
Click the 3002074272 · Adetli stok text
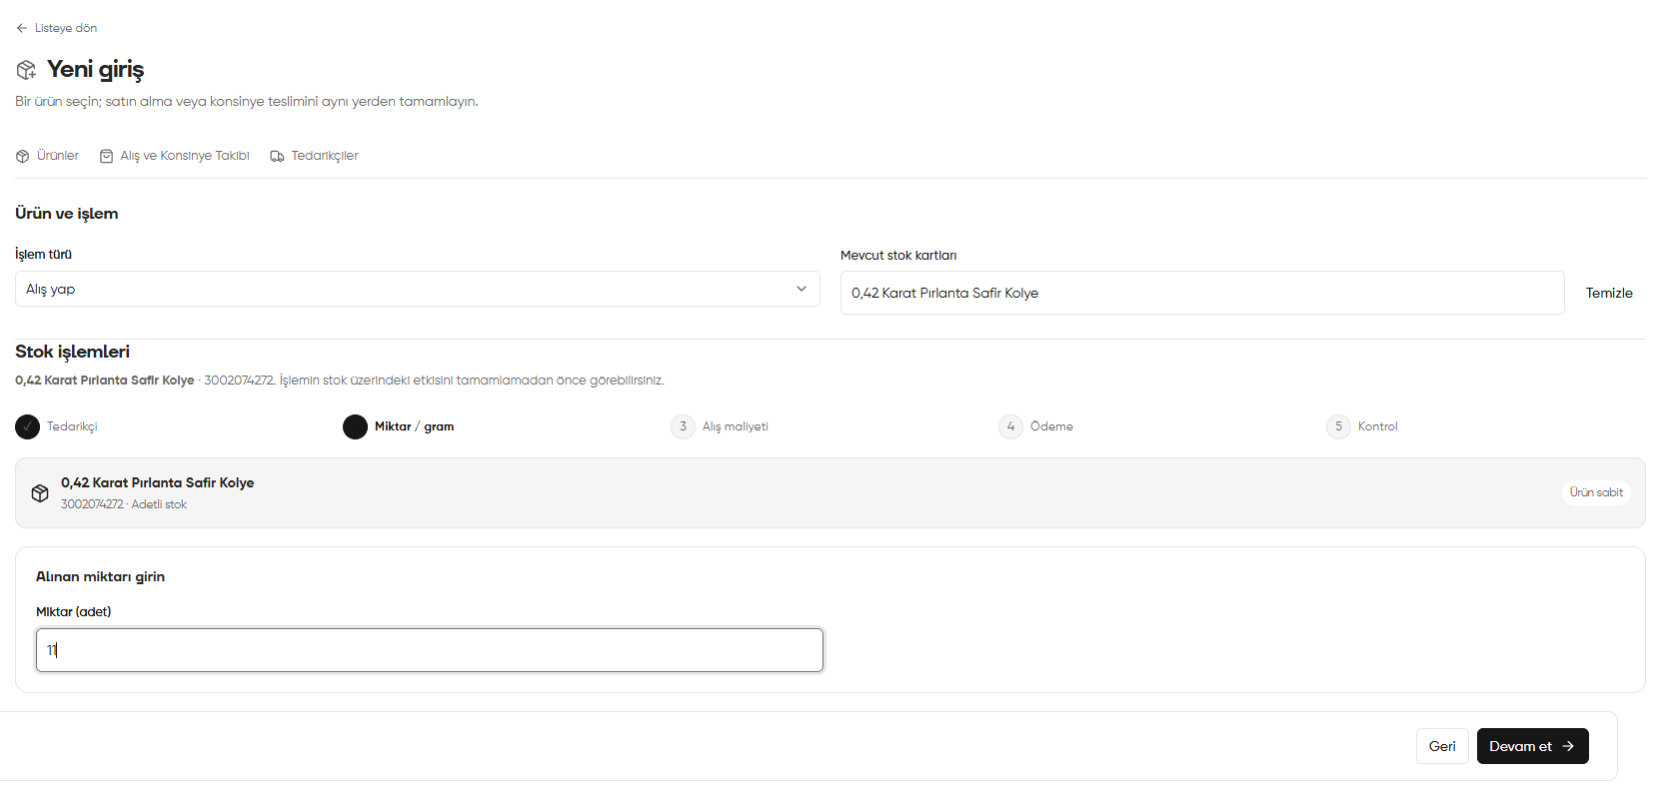[x=124, y=504]
